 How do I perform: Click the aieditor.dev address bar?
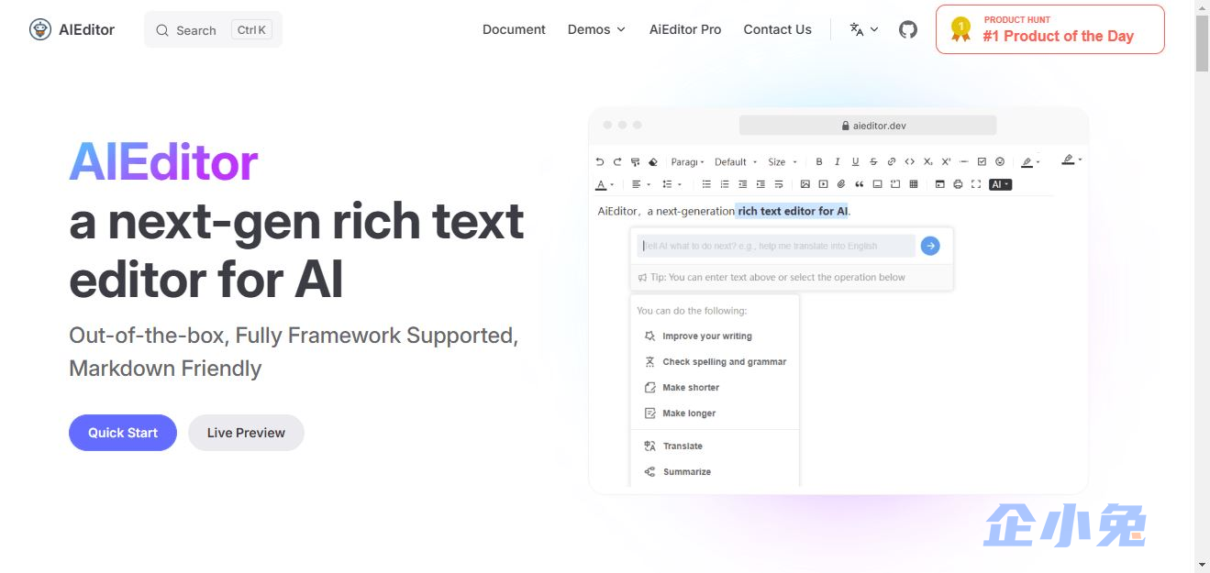click(x=868, y=126)
